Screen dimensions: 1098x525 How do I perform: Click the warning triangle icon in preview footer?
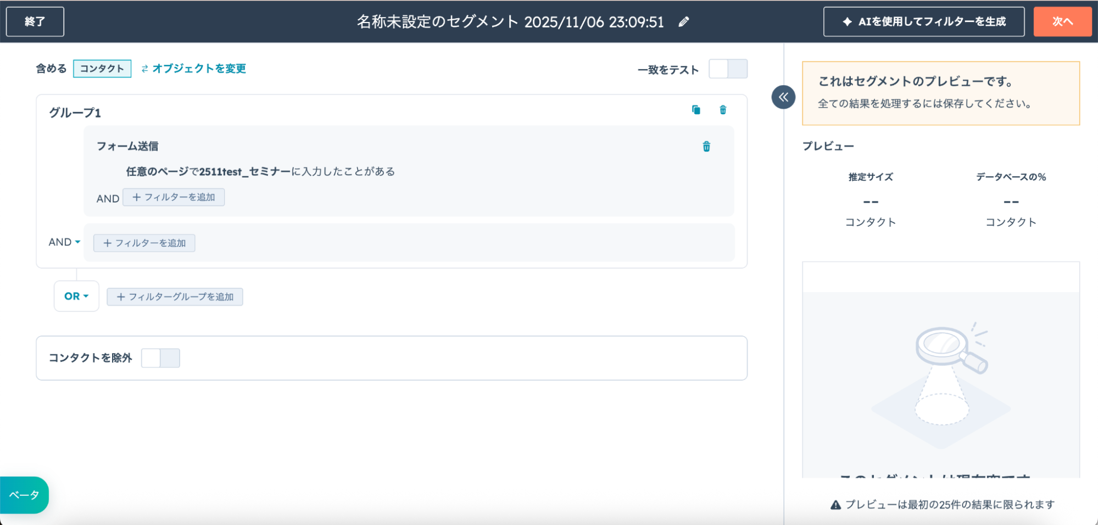point(835,505)
